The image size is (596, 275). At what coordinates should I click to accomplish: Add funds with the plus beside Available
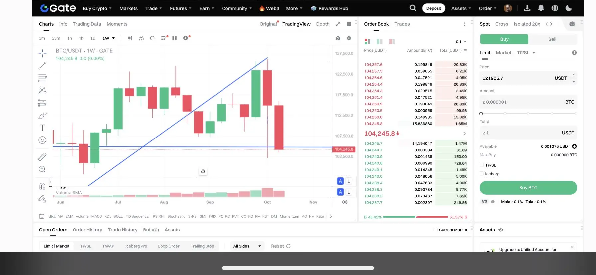[574, 146]
